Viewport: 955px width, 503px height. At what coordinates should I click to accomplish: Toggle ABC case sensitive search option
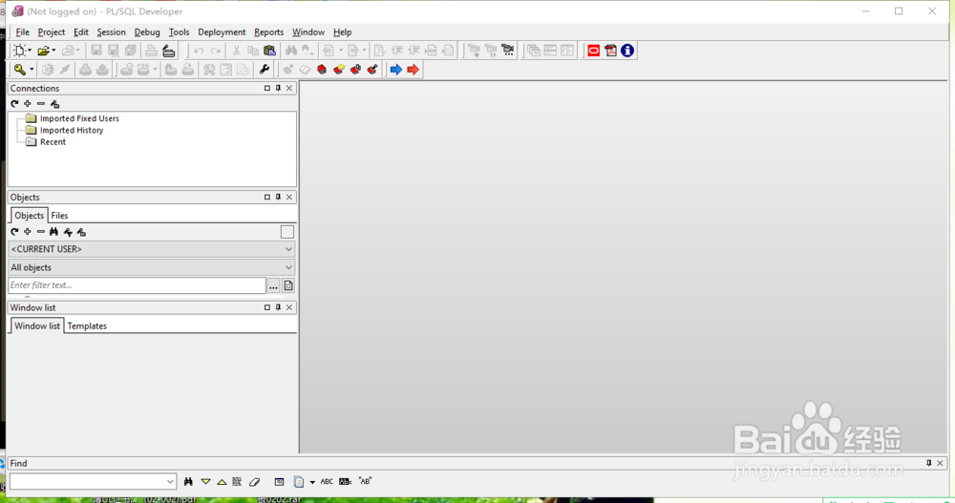[x=327, y=482]
